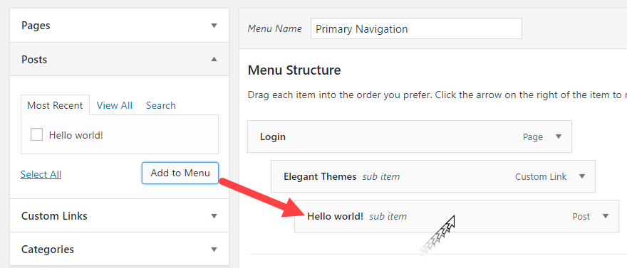
Task: Expand the Pages panel arrow
Action: point(214,26)
